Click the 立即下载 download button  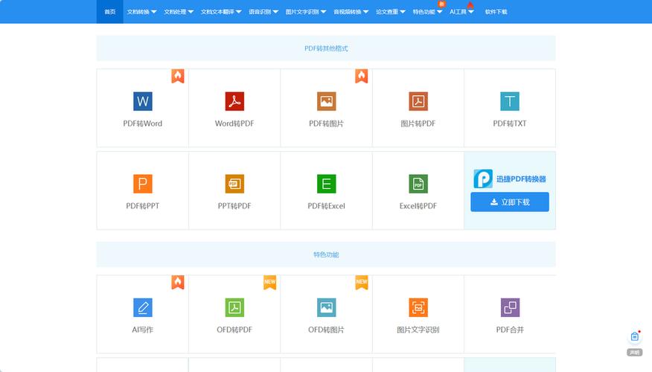click(x=510, y=202)
